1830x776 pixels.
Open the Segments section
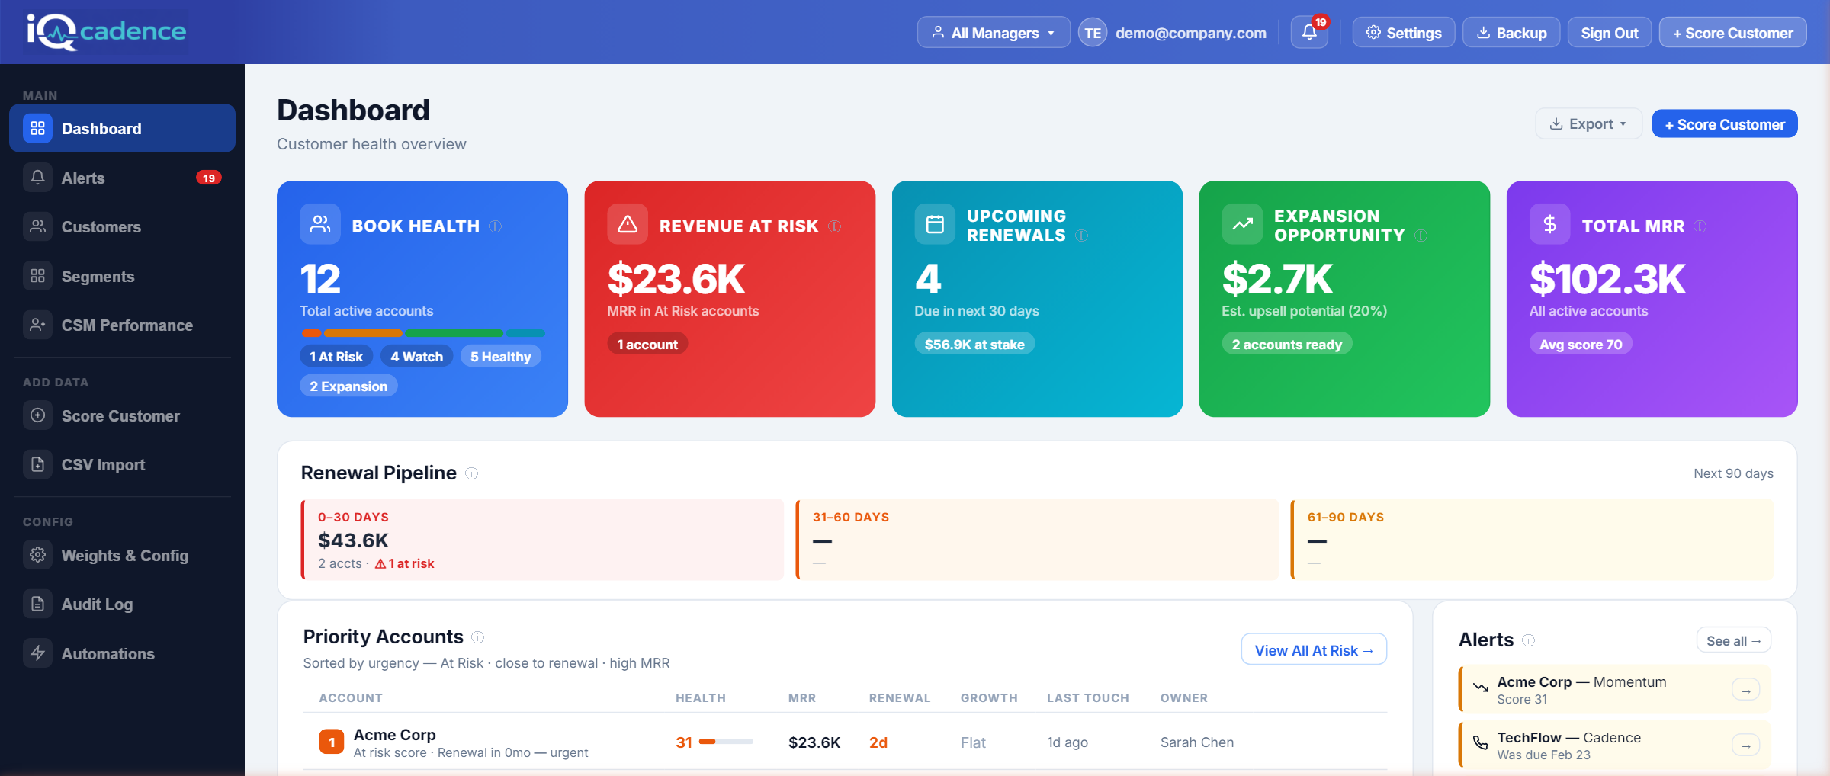98,276
